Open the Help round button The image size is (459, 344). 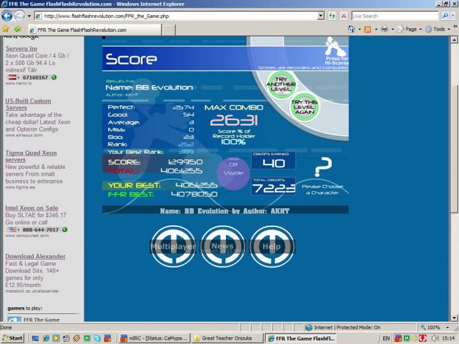pos(272,247)
